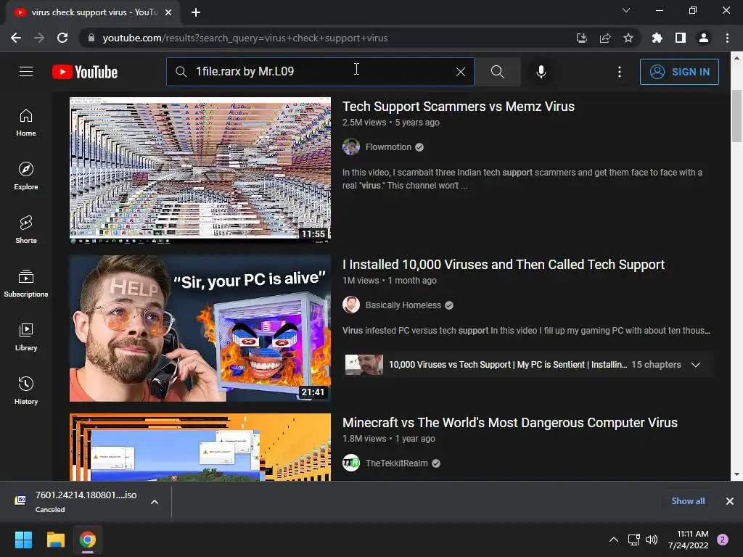
Task: Open the taskbar clock and date
Action: 689,540
